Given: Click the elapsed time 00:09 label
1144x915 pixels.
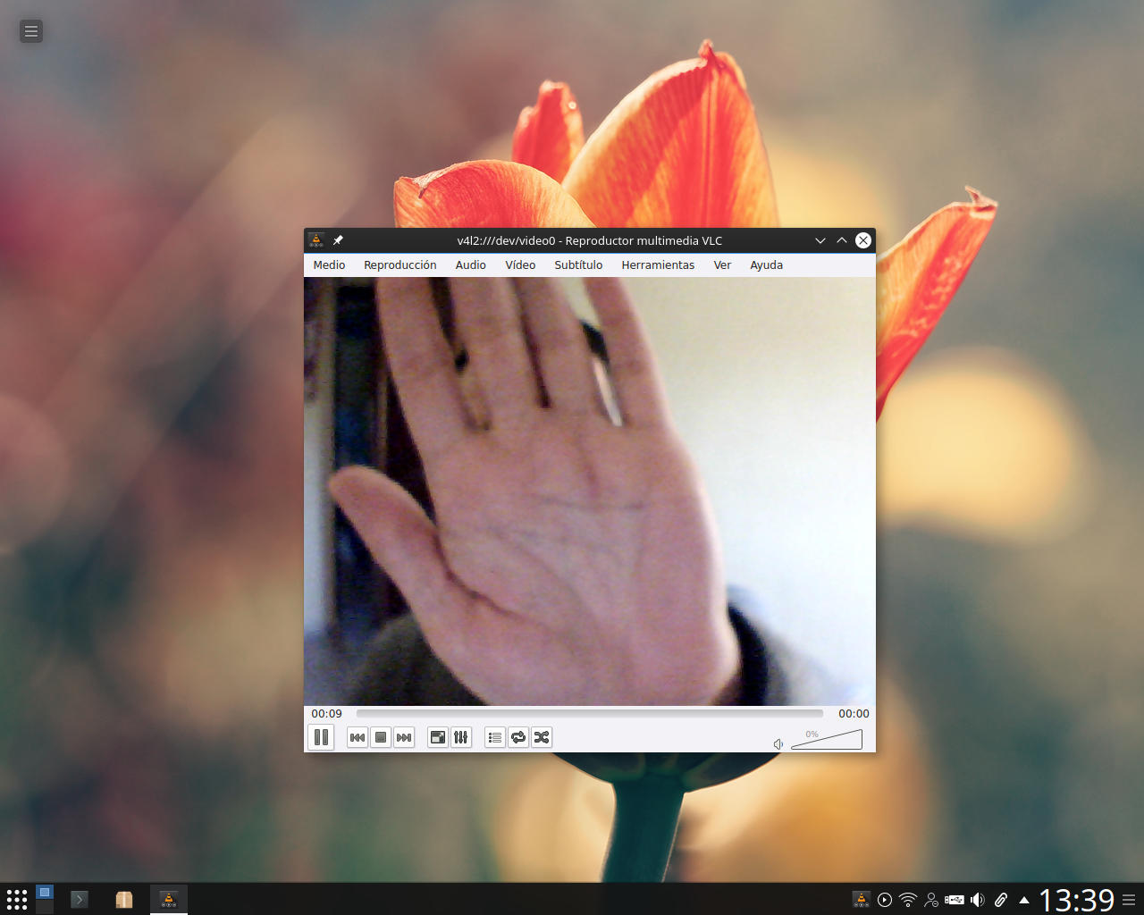Looking at the screenshot, I should tap(326, 714).
